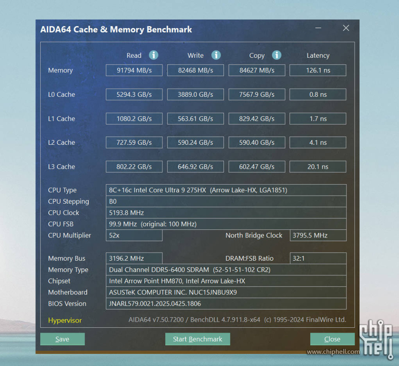Minimize the AIDA64 benchmark window
The image size is (399, 366).
click(x=318, y=28)
